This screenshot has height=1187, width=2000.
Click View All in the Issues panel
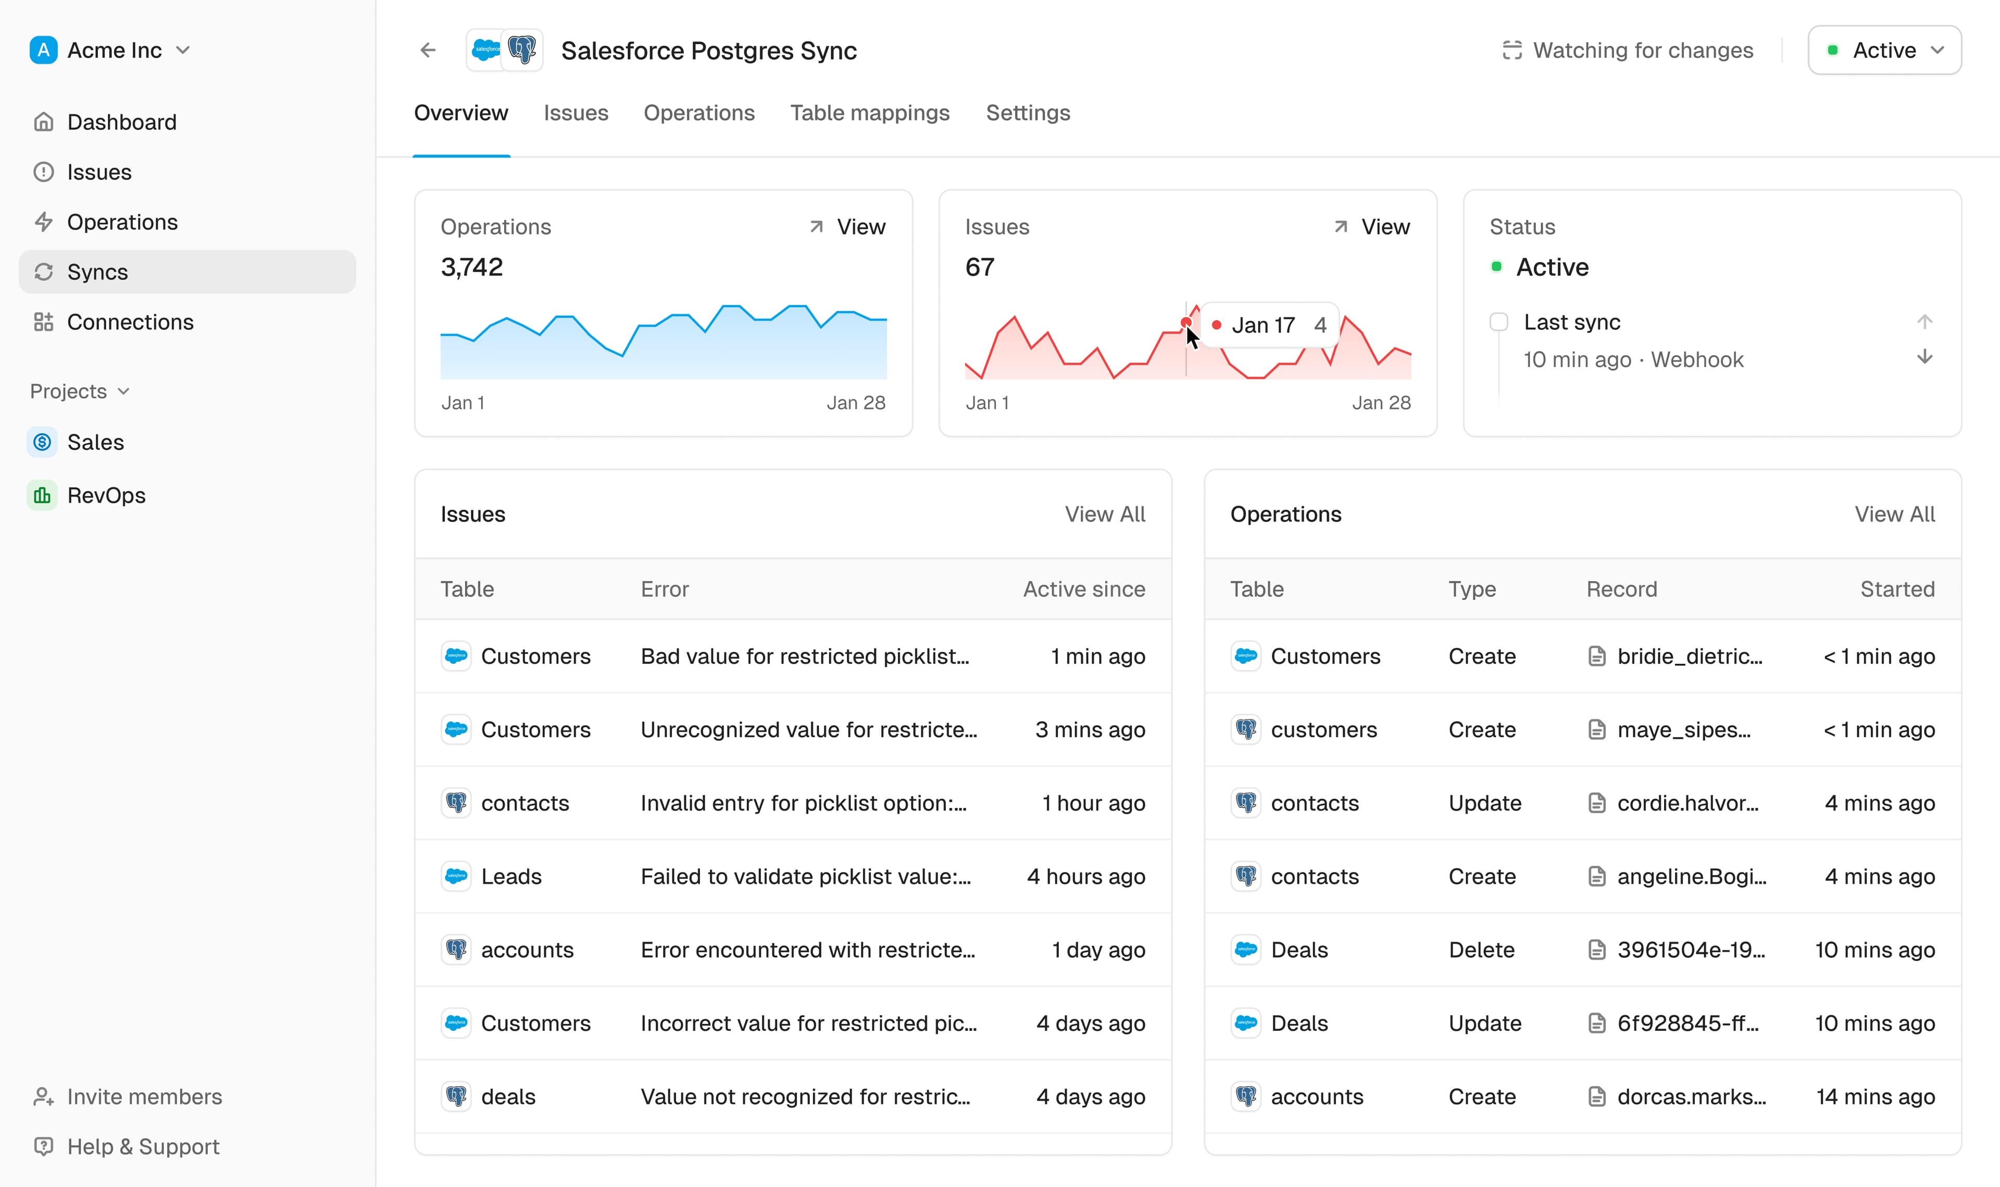pos(1105,514)
